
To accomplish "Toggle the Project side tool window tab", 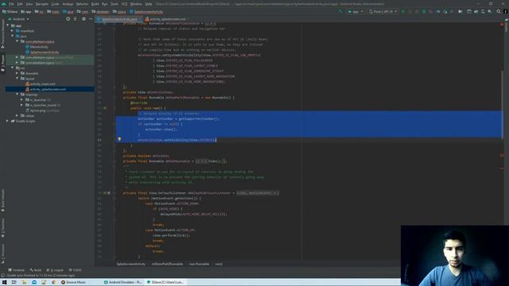I will point(3,64).
